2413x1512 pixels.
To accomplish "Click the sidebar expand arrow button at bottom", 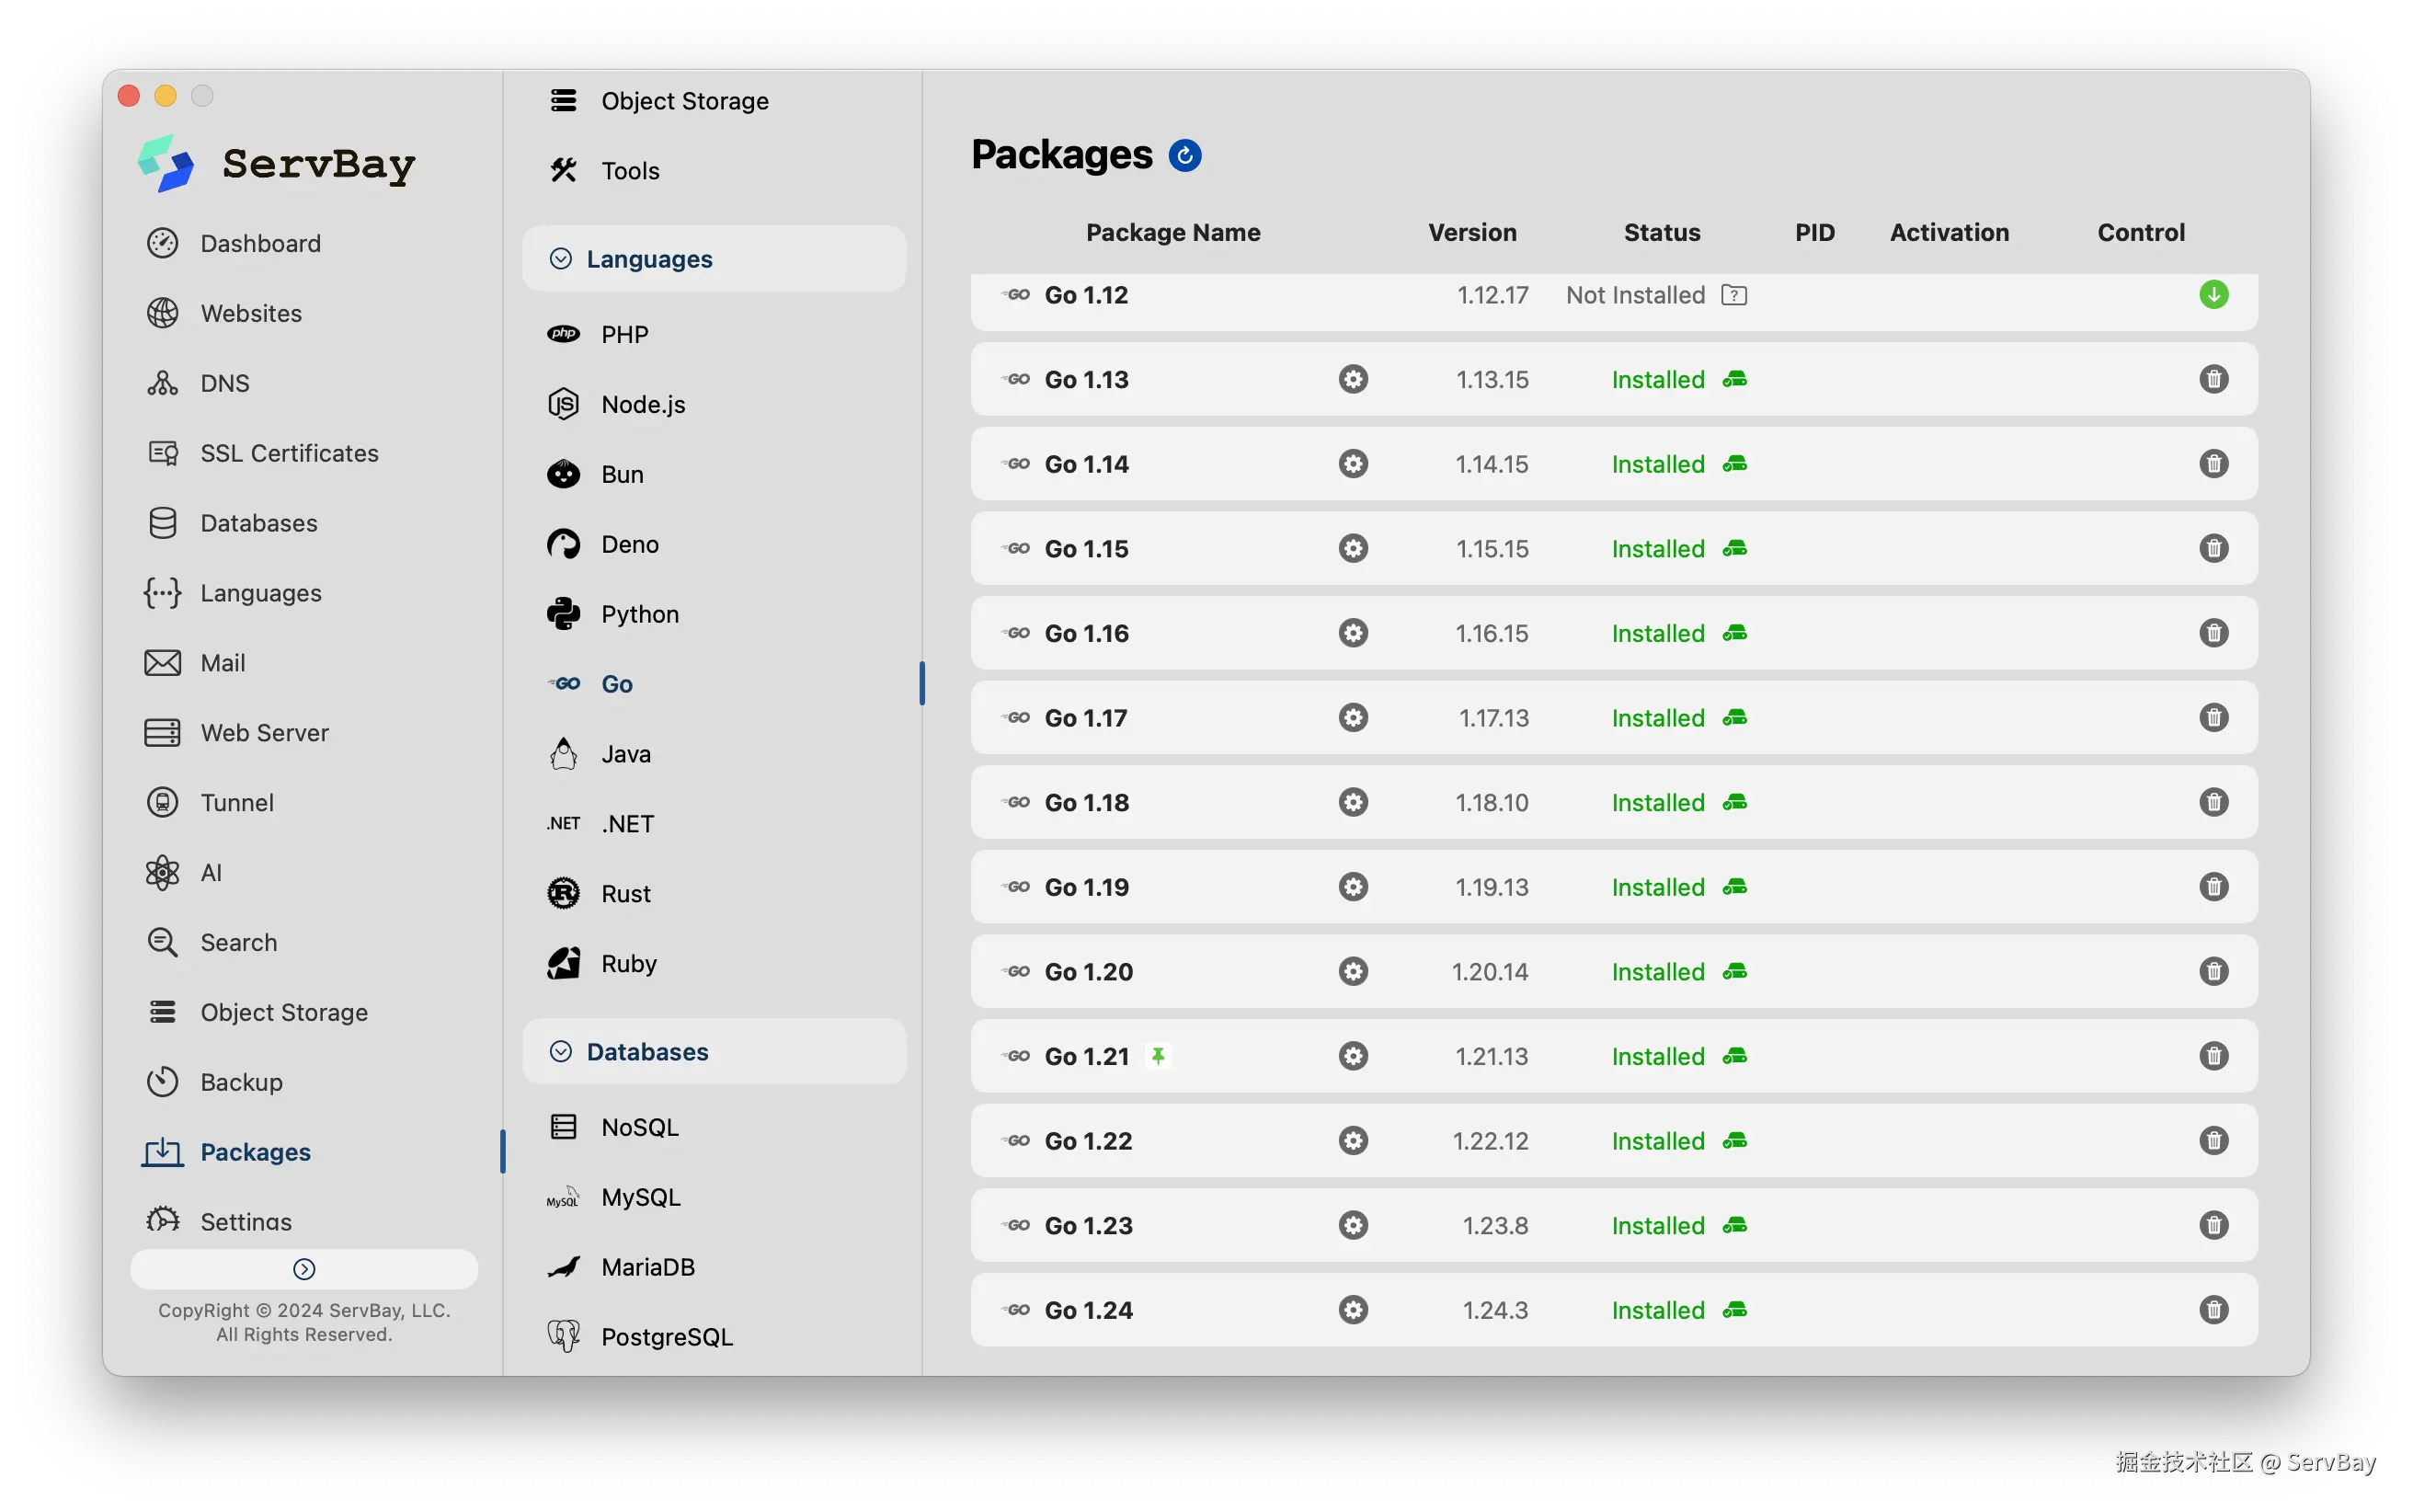I will click(303, 1269).
